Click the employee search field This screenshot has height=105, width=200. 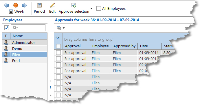pos(28,28)
